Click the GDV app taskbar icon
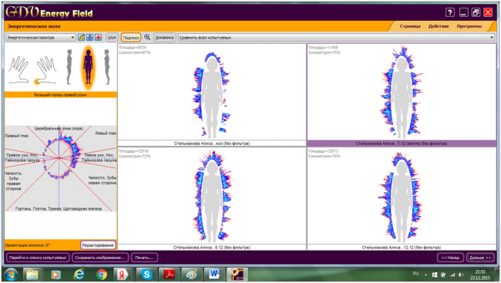Image resolution: width=501 pixels, height=283 pixels. tap(237, 275)
